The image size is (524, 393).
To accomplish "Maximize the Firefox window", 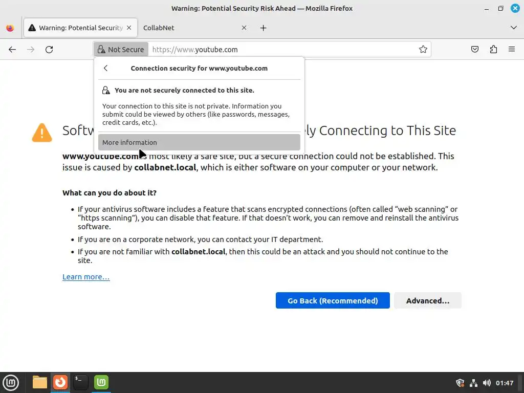I will click(x=500, y=8).
